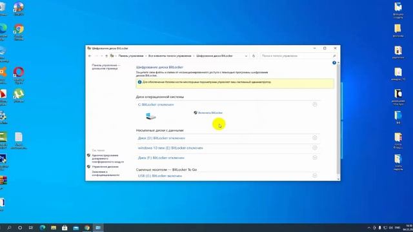Viewport: 413px width, 232px height.
Task: Open Заявление о конфиденциальности link
Action: pyautogui.click(x=105, y=173)
